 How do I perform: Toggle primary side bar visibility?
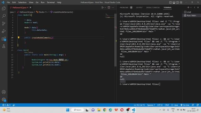(170, 3)
